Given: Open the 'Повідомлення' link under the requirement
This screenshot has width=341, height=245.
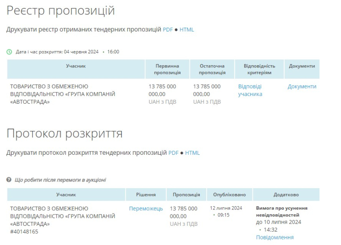Looking at the screenshot, I should pyautogui.click(x=274, y=237).
